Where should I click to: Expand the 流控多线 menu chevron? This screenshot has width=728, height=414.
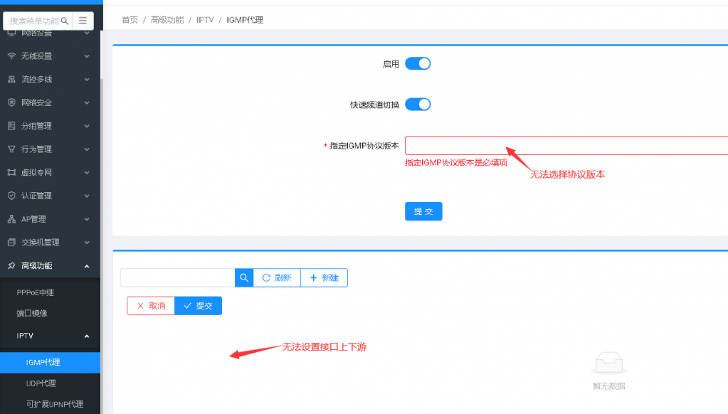pyautogui.click(x=87, y=80)
